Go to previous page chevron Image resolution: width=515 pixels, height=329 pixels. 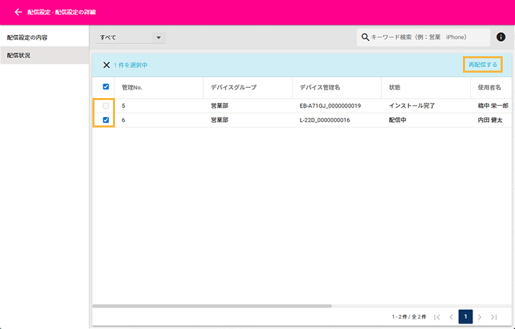pos(451,317)
